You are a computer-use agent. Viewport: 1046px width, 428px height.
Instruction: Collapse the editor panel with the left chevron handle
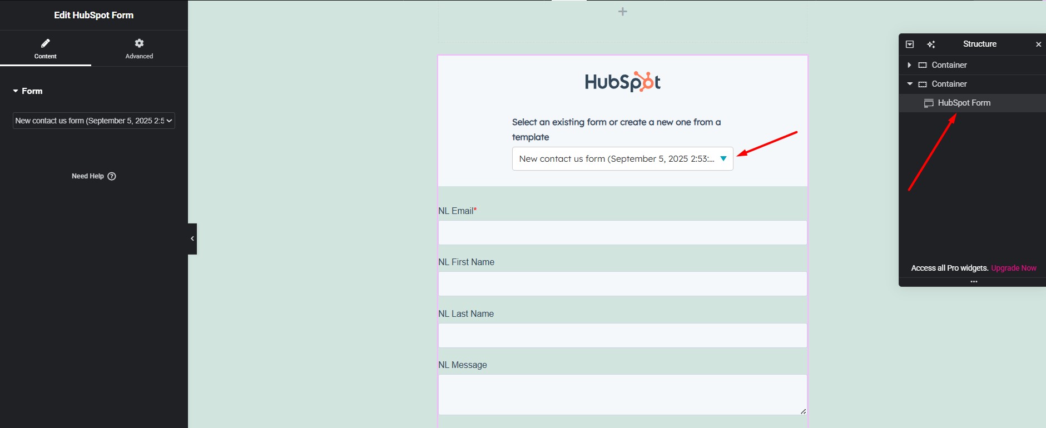(192, 238)
